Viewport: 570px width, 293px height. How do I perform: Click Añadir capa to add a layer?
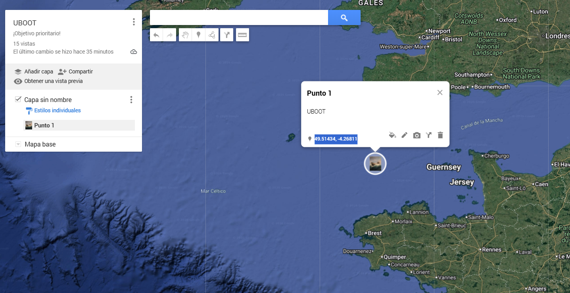click(x=34, y=71)
